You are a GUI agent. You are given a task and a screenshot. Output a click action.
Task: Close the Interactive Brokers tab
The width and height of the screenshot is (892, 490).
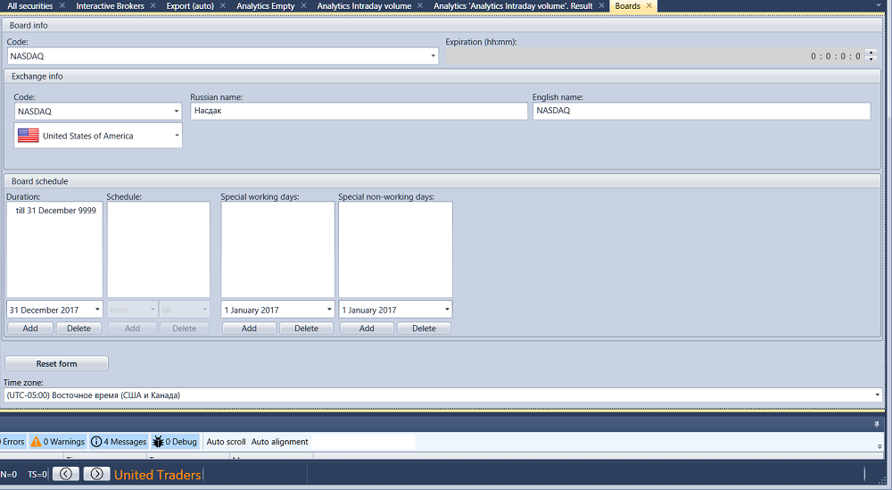pyautogui.click(x=153, y=5)
